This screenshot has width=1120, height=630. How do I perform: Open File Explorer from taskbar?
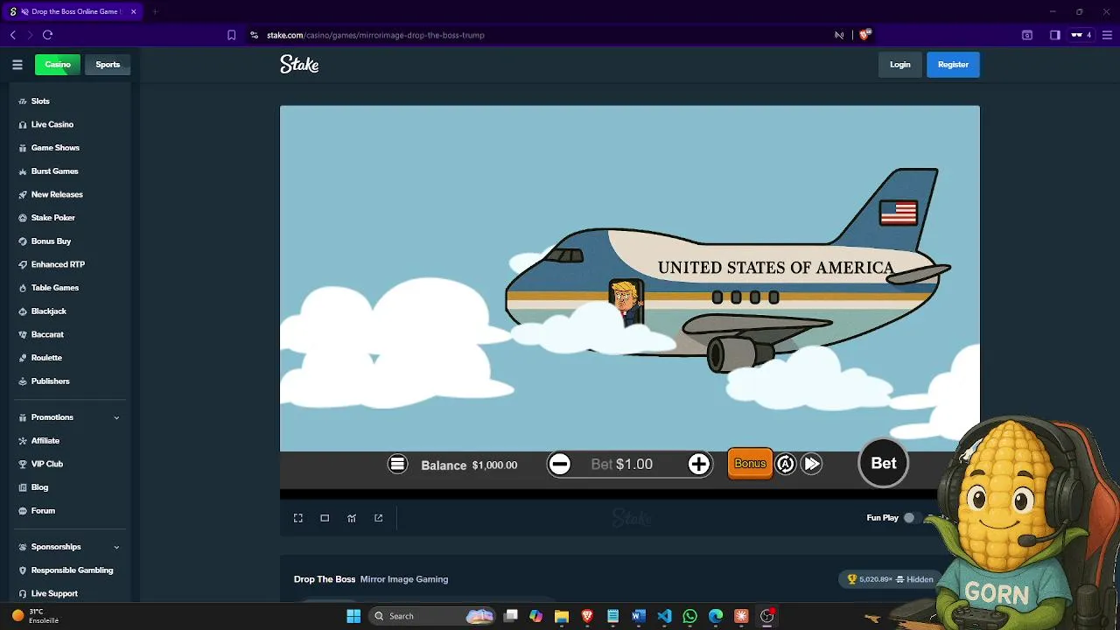tap(562, 616)
